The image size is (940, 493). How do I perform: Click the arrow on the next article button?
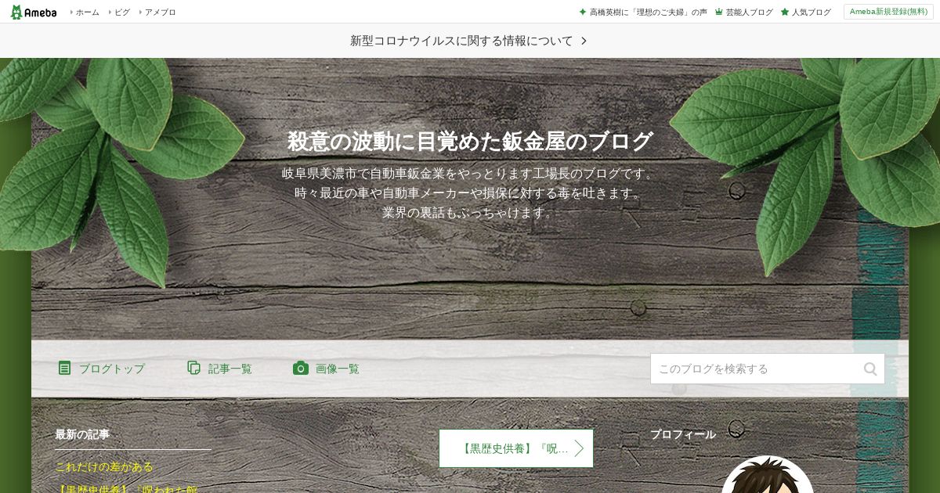(579, 448)
